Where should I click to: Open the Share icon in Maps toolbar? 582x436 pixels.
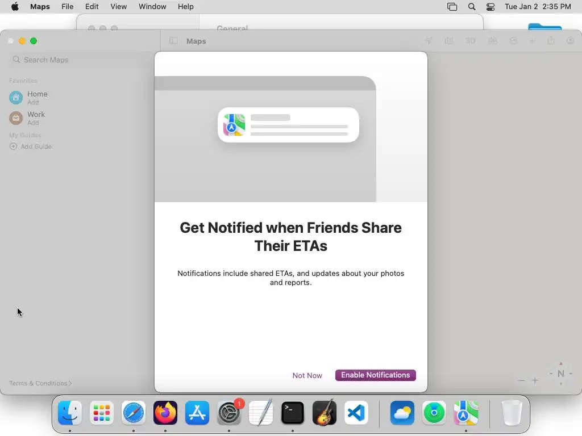coord(551,41)
